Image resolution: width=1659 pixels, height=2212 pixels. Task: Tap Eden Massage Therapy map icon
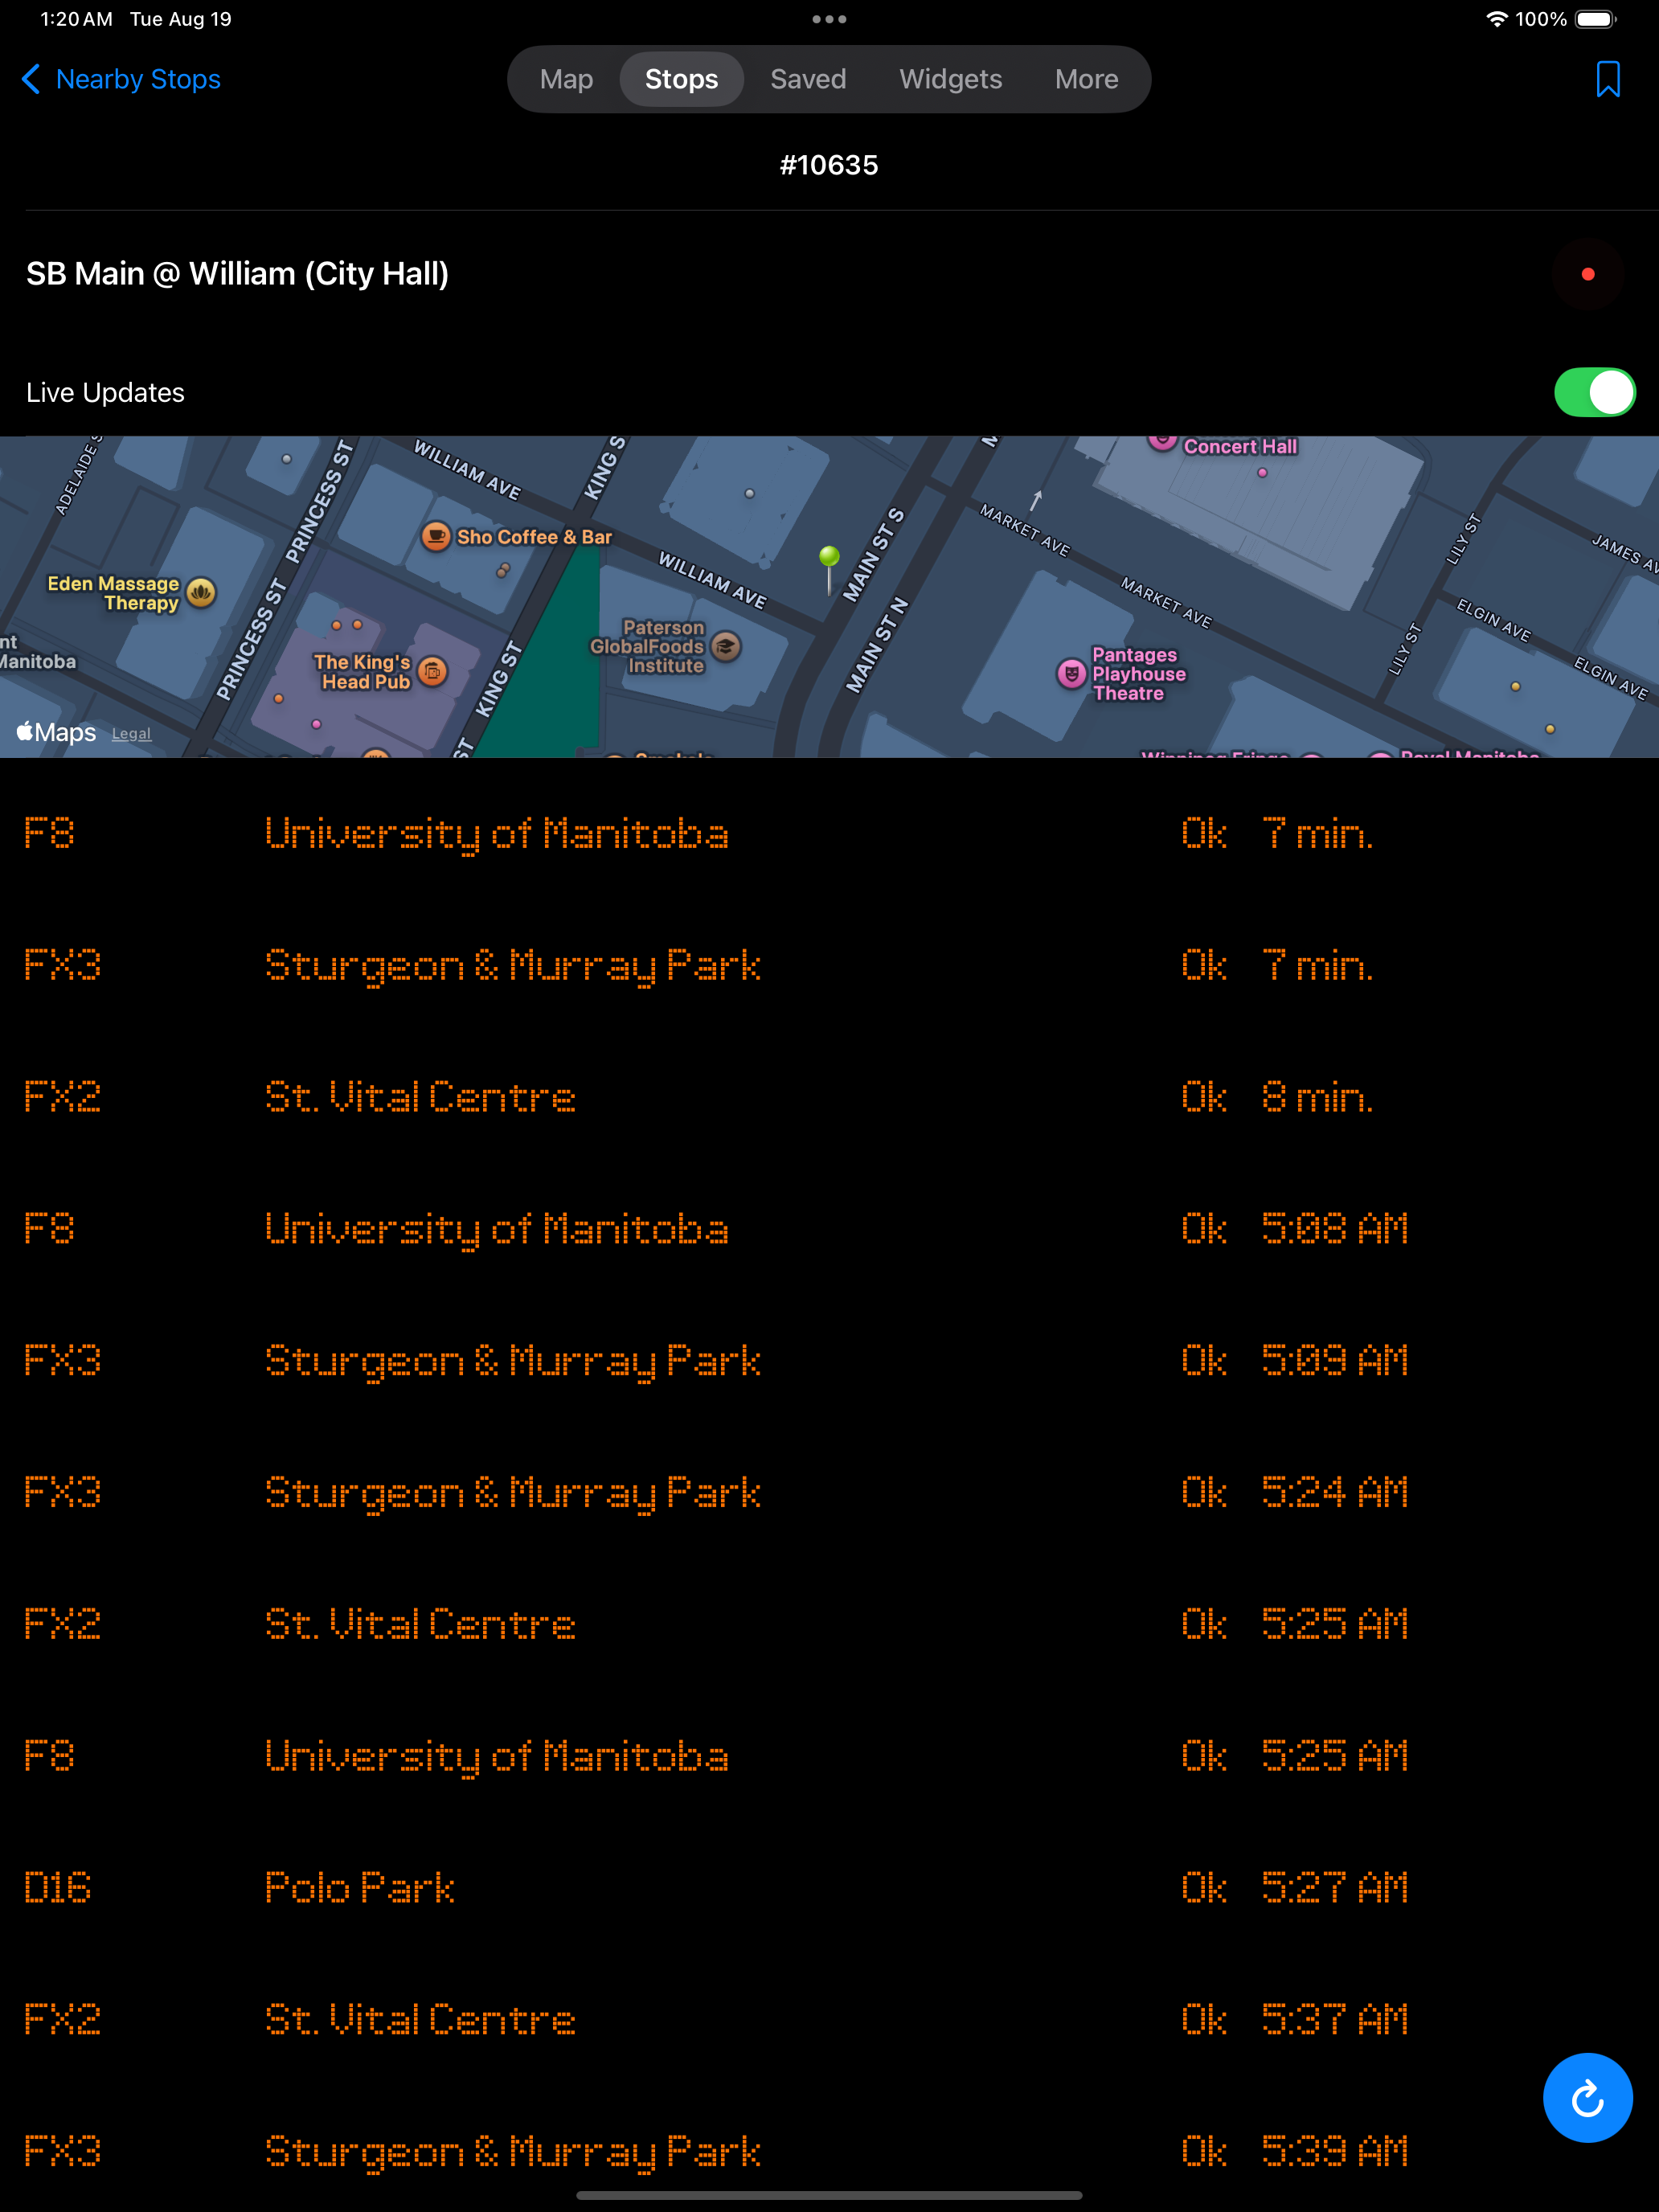[x=201, y=593]
